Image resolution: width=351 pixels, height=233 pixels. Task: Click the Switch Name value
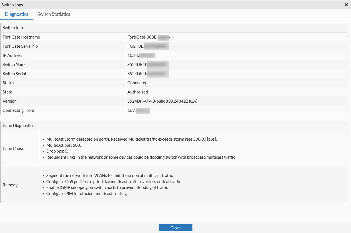coord(148,65)
